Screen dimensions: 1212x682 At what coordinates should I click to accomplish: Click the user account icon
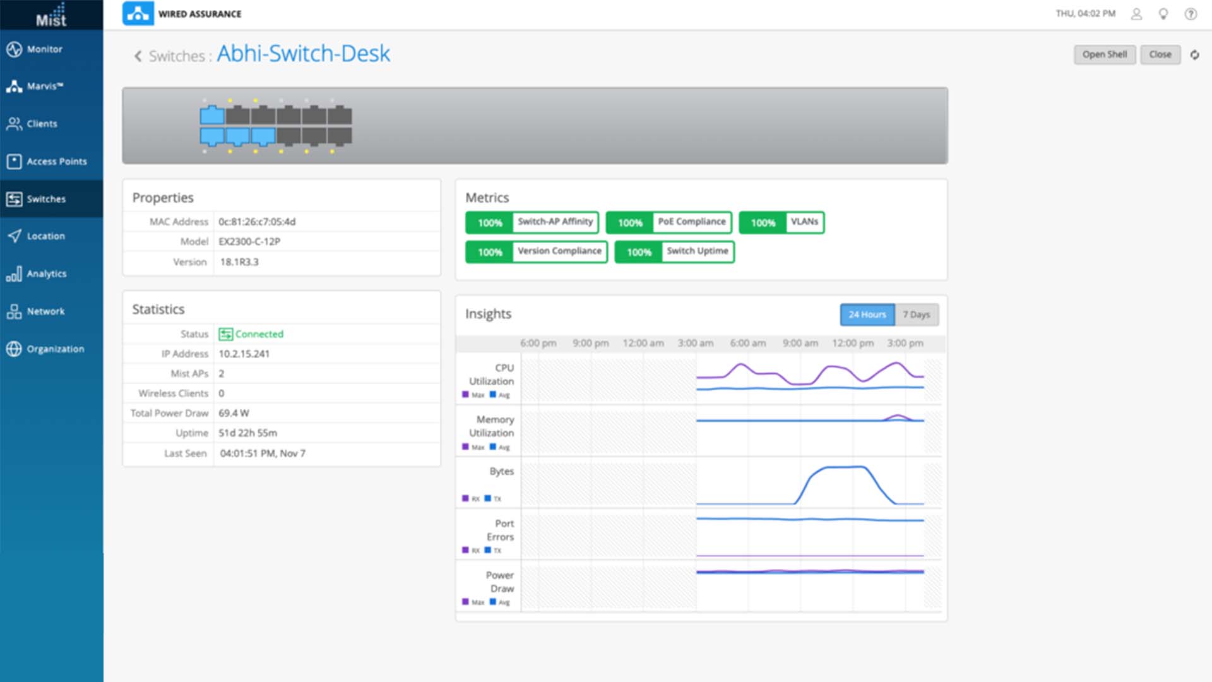click(1136, 14)
